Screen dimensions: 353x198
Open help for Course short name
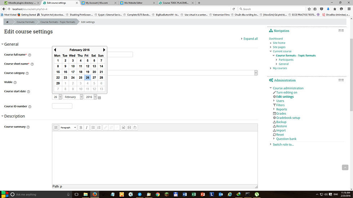(x=32, y=64)
